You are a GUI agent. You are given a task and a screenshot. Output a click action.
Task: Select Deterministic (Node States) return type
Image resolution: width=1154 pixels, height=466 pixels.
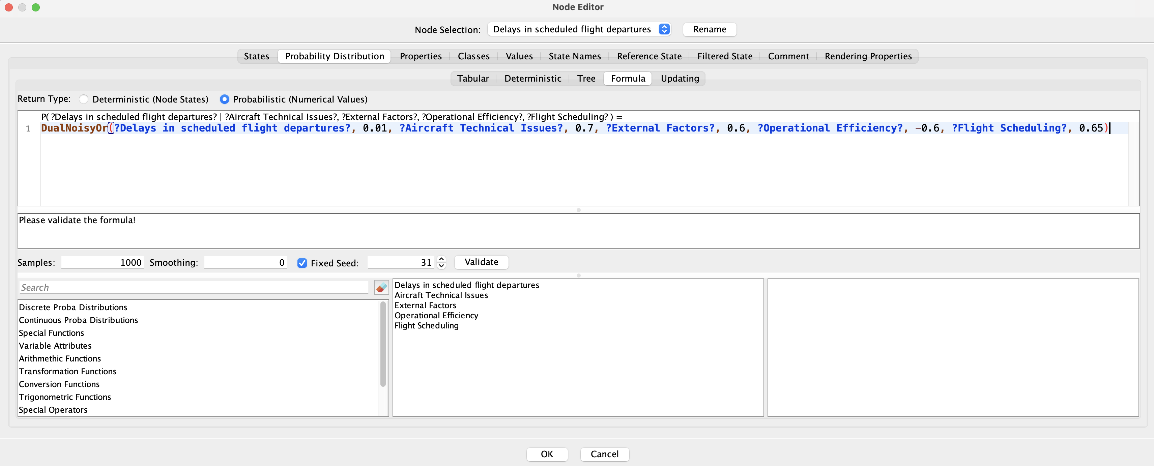(84, 99)
